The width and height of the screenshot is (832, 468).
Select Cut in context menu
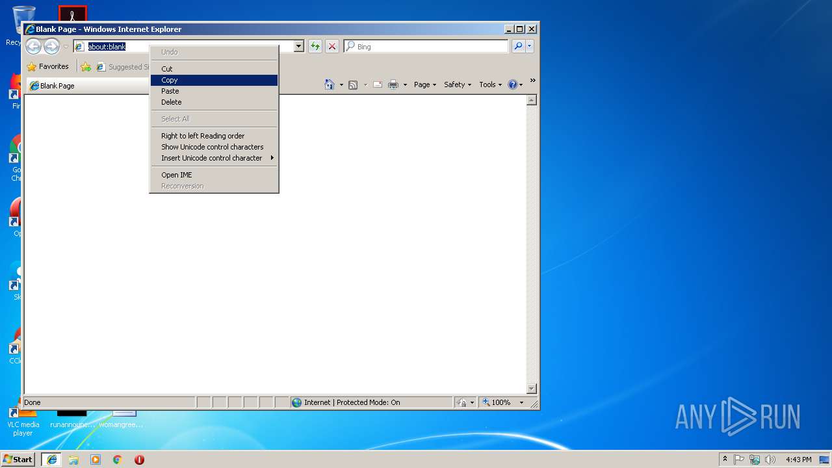(214, 69)
